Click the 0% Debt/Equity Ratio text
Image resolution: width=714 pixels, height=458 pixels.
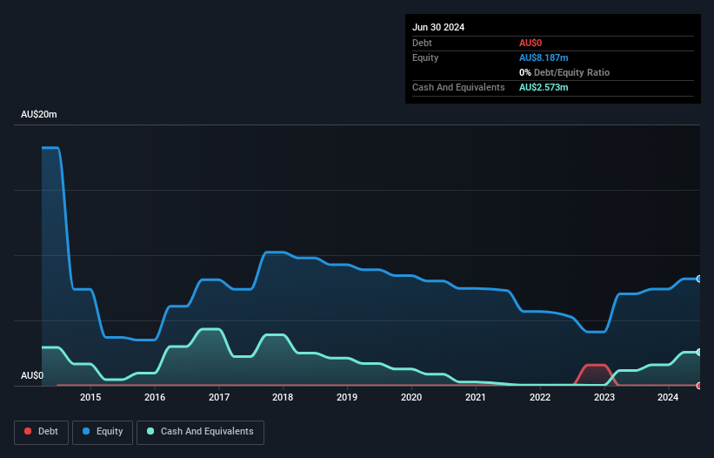564,72
